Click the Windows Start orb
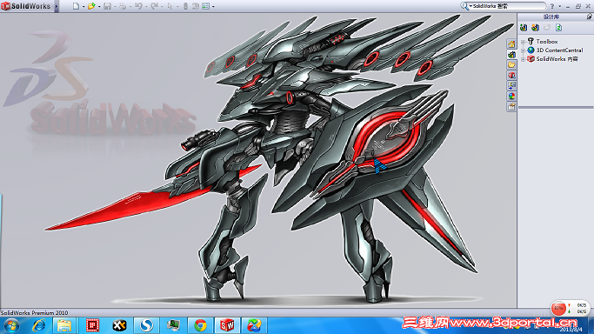This screenshot has height=334, width=594. (x=12, y=325)
